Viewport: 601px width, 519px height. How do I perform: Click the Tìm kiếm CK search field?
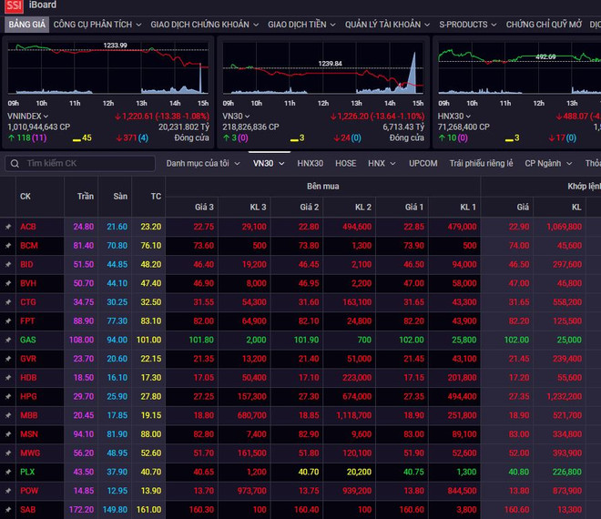[x=80, y=164]
